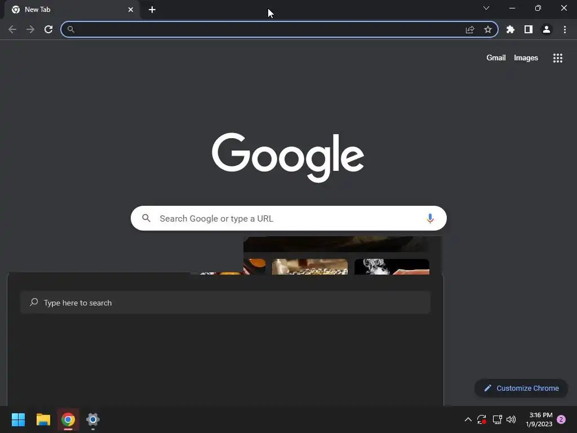577x433 pixels.
Task: Go forward using the browser forward arrow
Action: pos(30,29)
